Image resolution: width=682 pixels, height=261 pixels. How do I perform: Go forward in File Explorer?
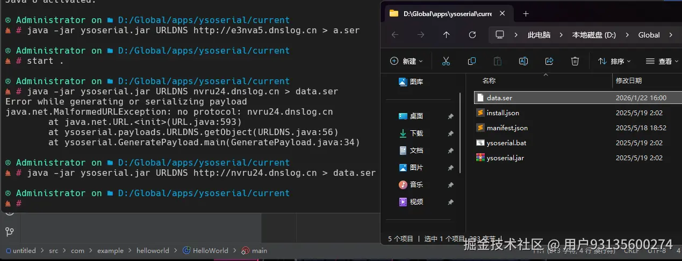421,35
